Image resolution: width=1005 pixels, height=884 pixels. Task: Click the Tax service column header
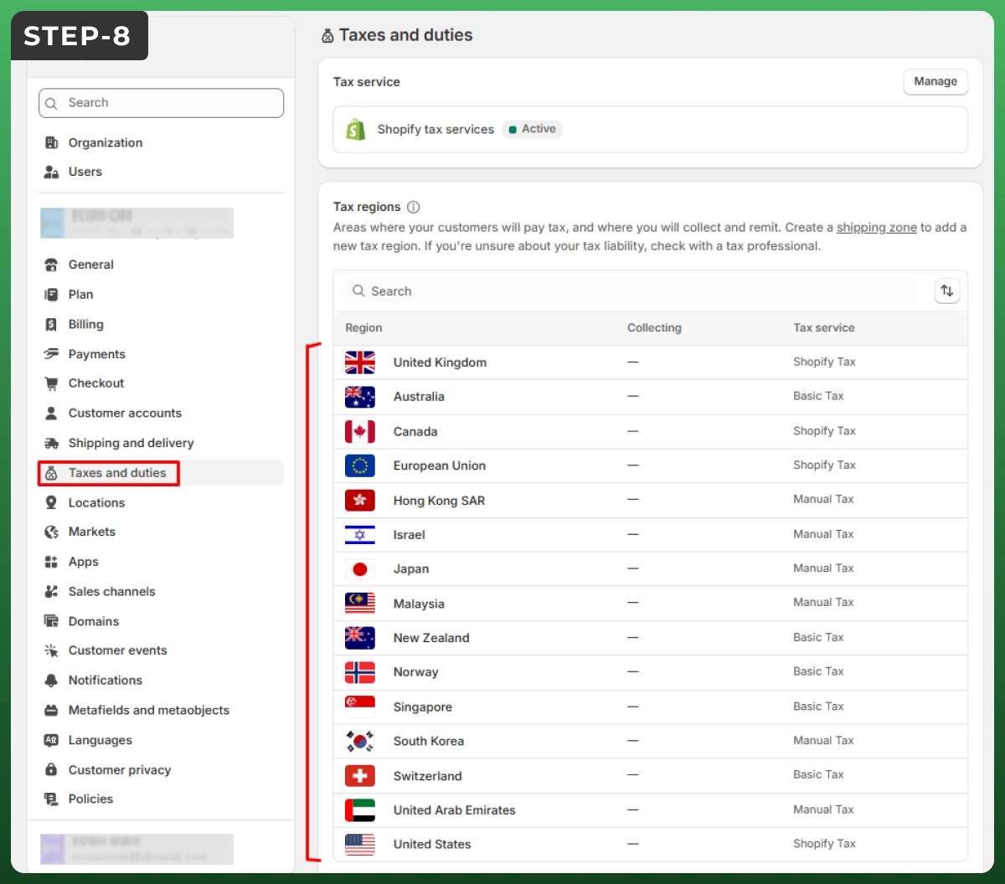point(824,328)
